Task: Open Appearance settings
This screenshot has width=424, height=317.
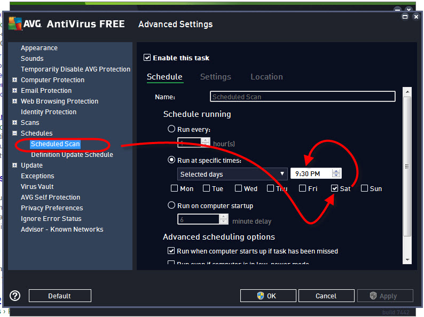Action: point(39,48)
